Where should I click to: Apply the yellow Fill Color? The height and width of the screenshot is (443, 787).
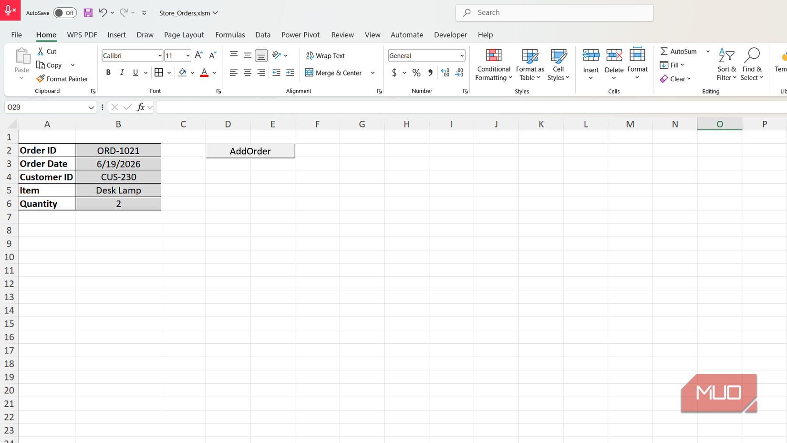pos(182,73)
